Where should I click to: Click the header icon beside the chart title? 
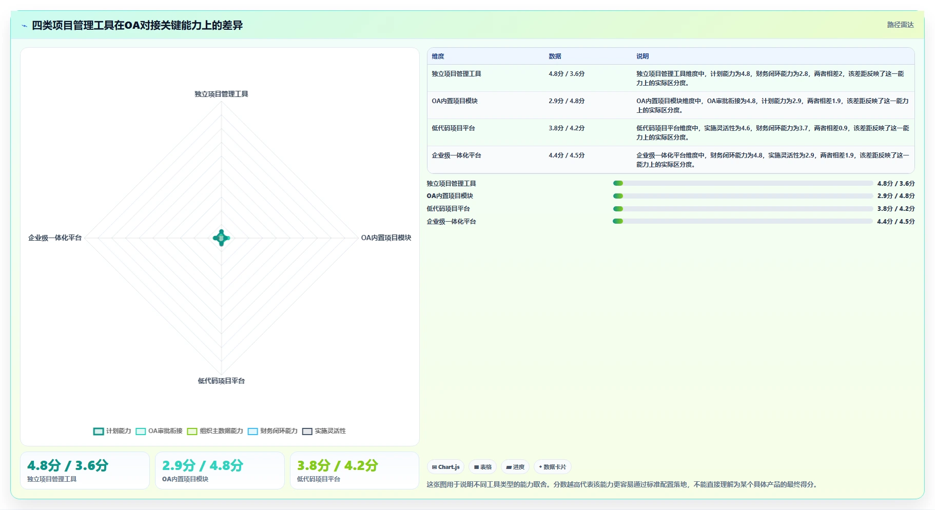(24, 26)
